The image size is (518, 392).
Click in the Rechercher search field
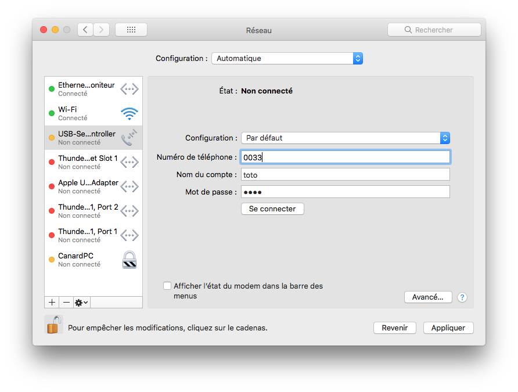click(434, 30)
